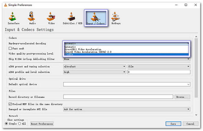Select the Simple show settings radio button
The height and width of the screenshot is (131, 203).
7,124
